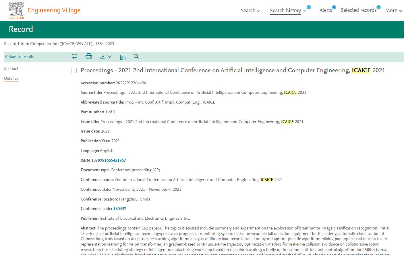Check the record selection checkbox
Viewport: 404px width, 255px height.
tap(74, 71)
